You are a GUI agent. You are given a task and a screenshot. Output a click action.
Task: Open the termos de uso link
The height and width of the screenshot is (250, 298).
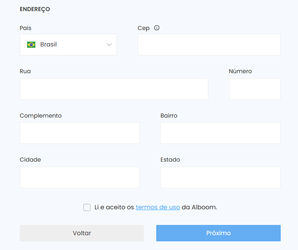coord(158,207)
